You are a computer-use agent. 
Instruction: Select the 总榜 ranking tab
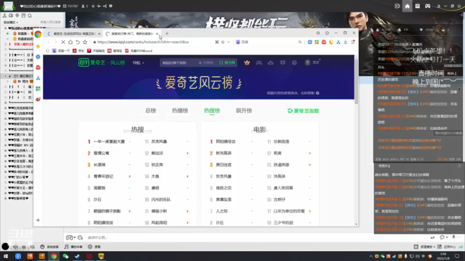click(x=151, y=111)
